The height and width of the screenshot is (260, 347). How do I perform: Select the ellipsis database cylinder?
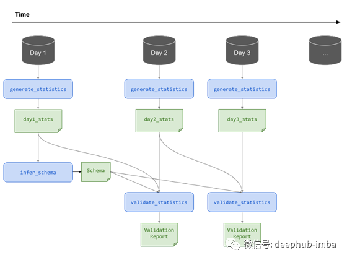coord(325,50)
